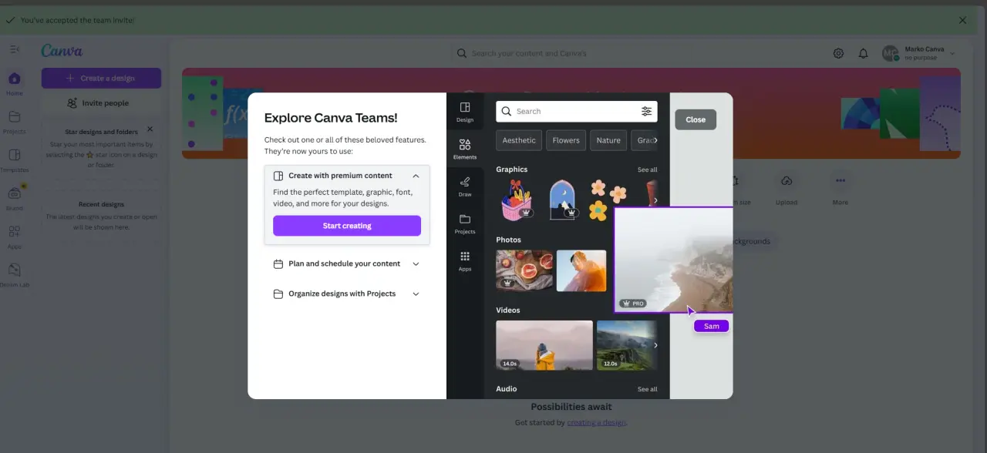Choose the orange hoodie photo
The image size is (987, 453).
click(581, 270)
